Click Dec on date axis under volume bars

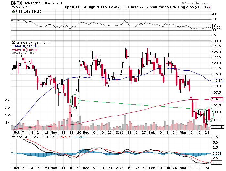click(86, 132)
